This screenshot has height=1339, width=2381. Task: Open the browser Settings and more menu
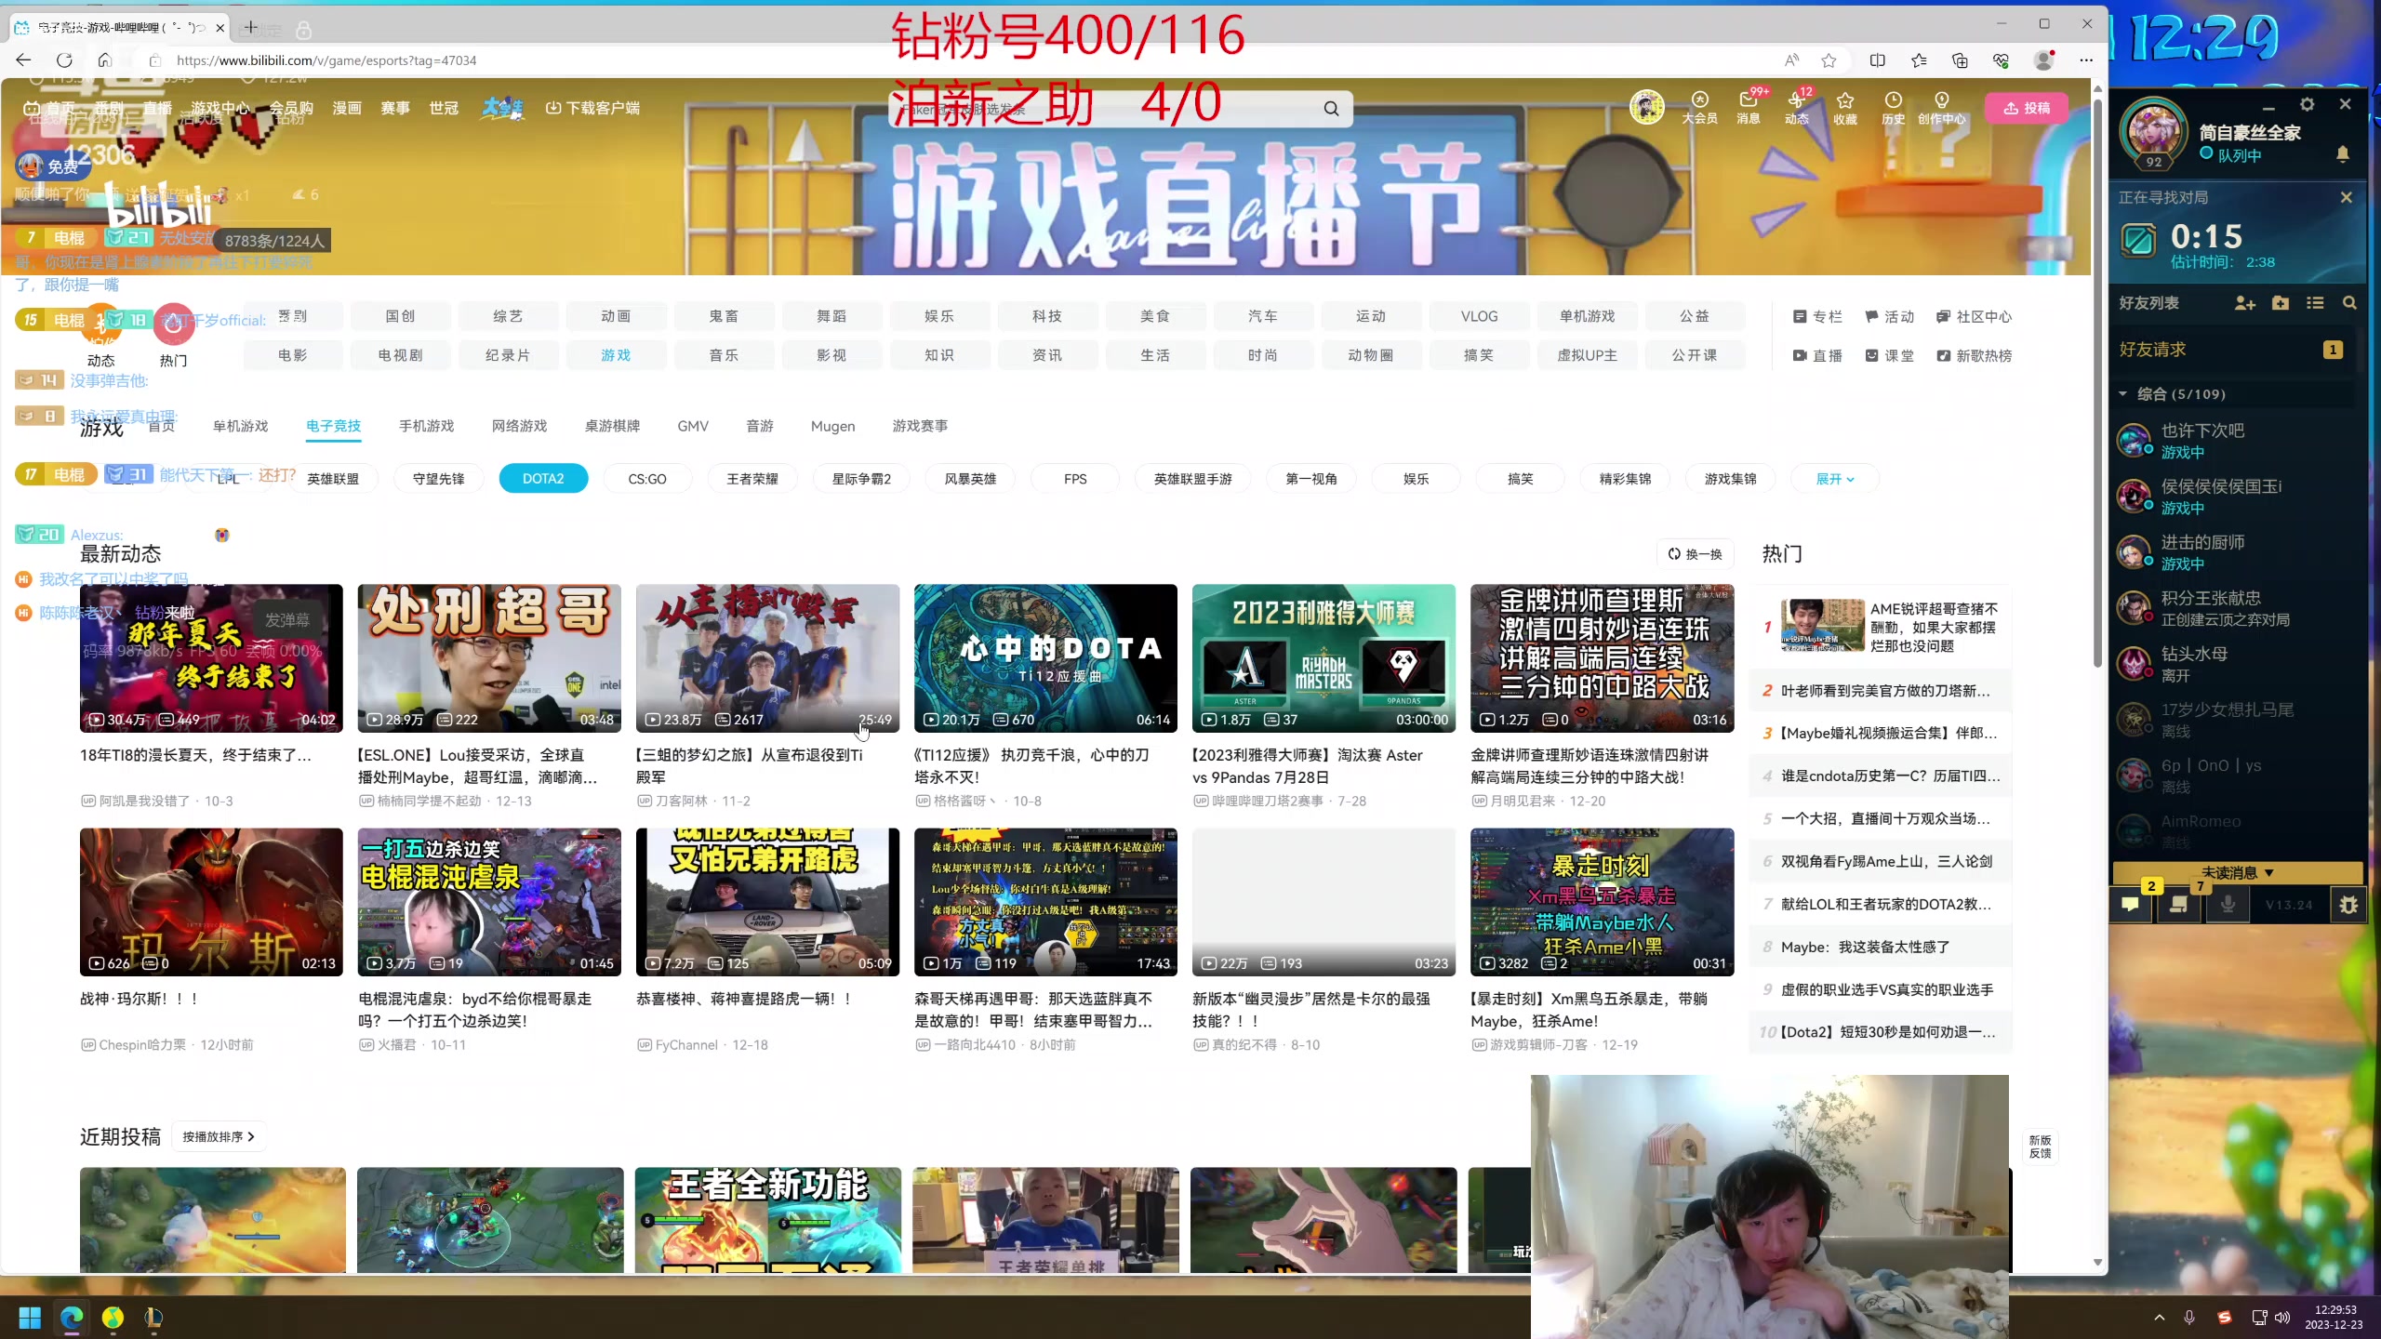2086,60
